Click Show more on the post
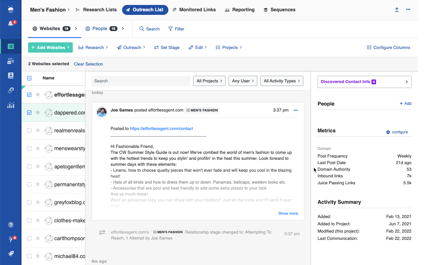Viewport: 432px width, 265px height. [x=288, y=213]
